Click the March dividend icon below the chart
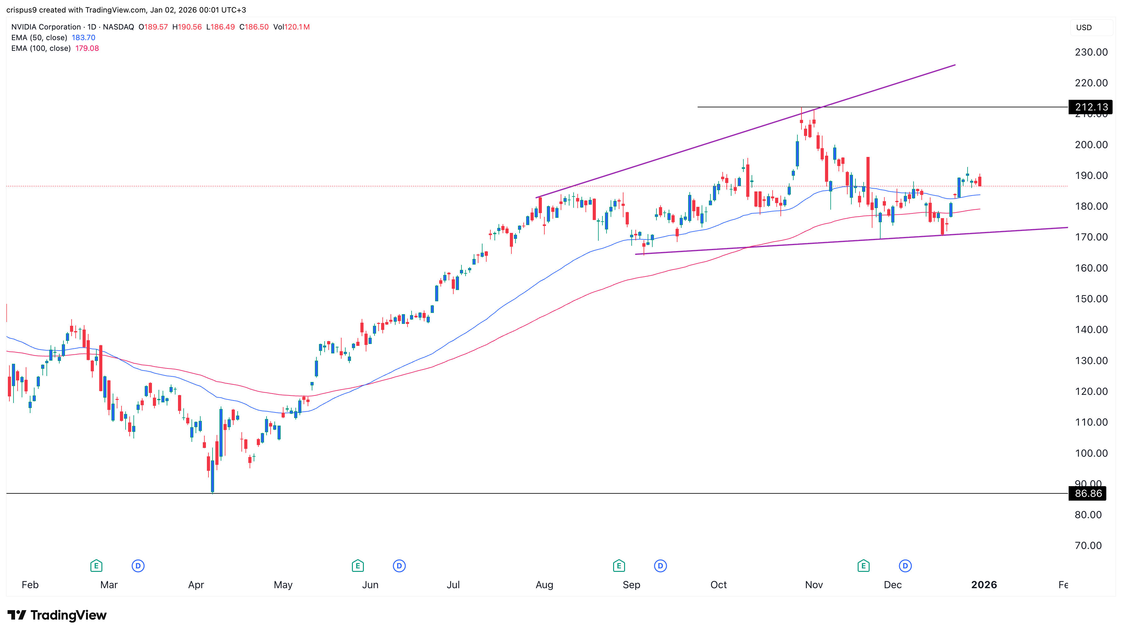The width and height of the screenshot is (1122, 634). [x=138, y=566]
